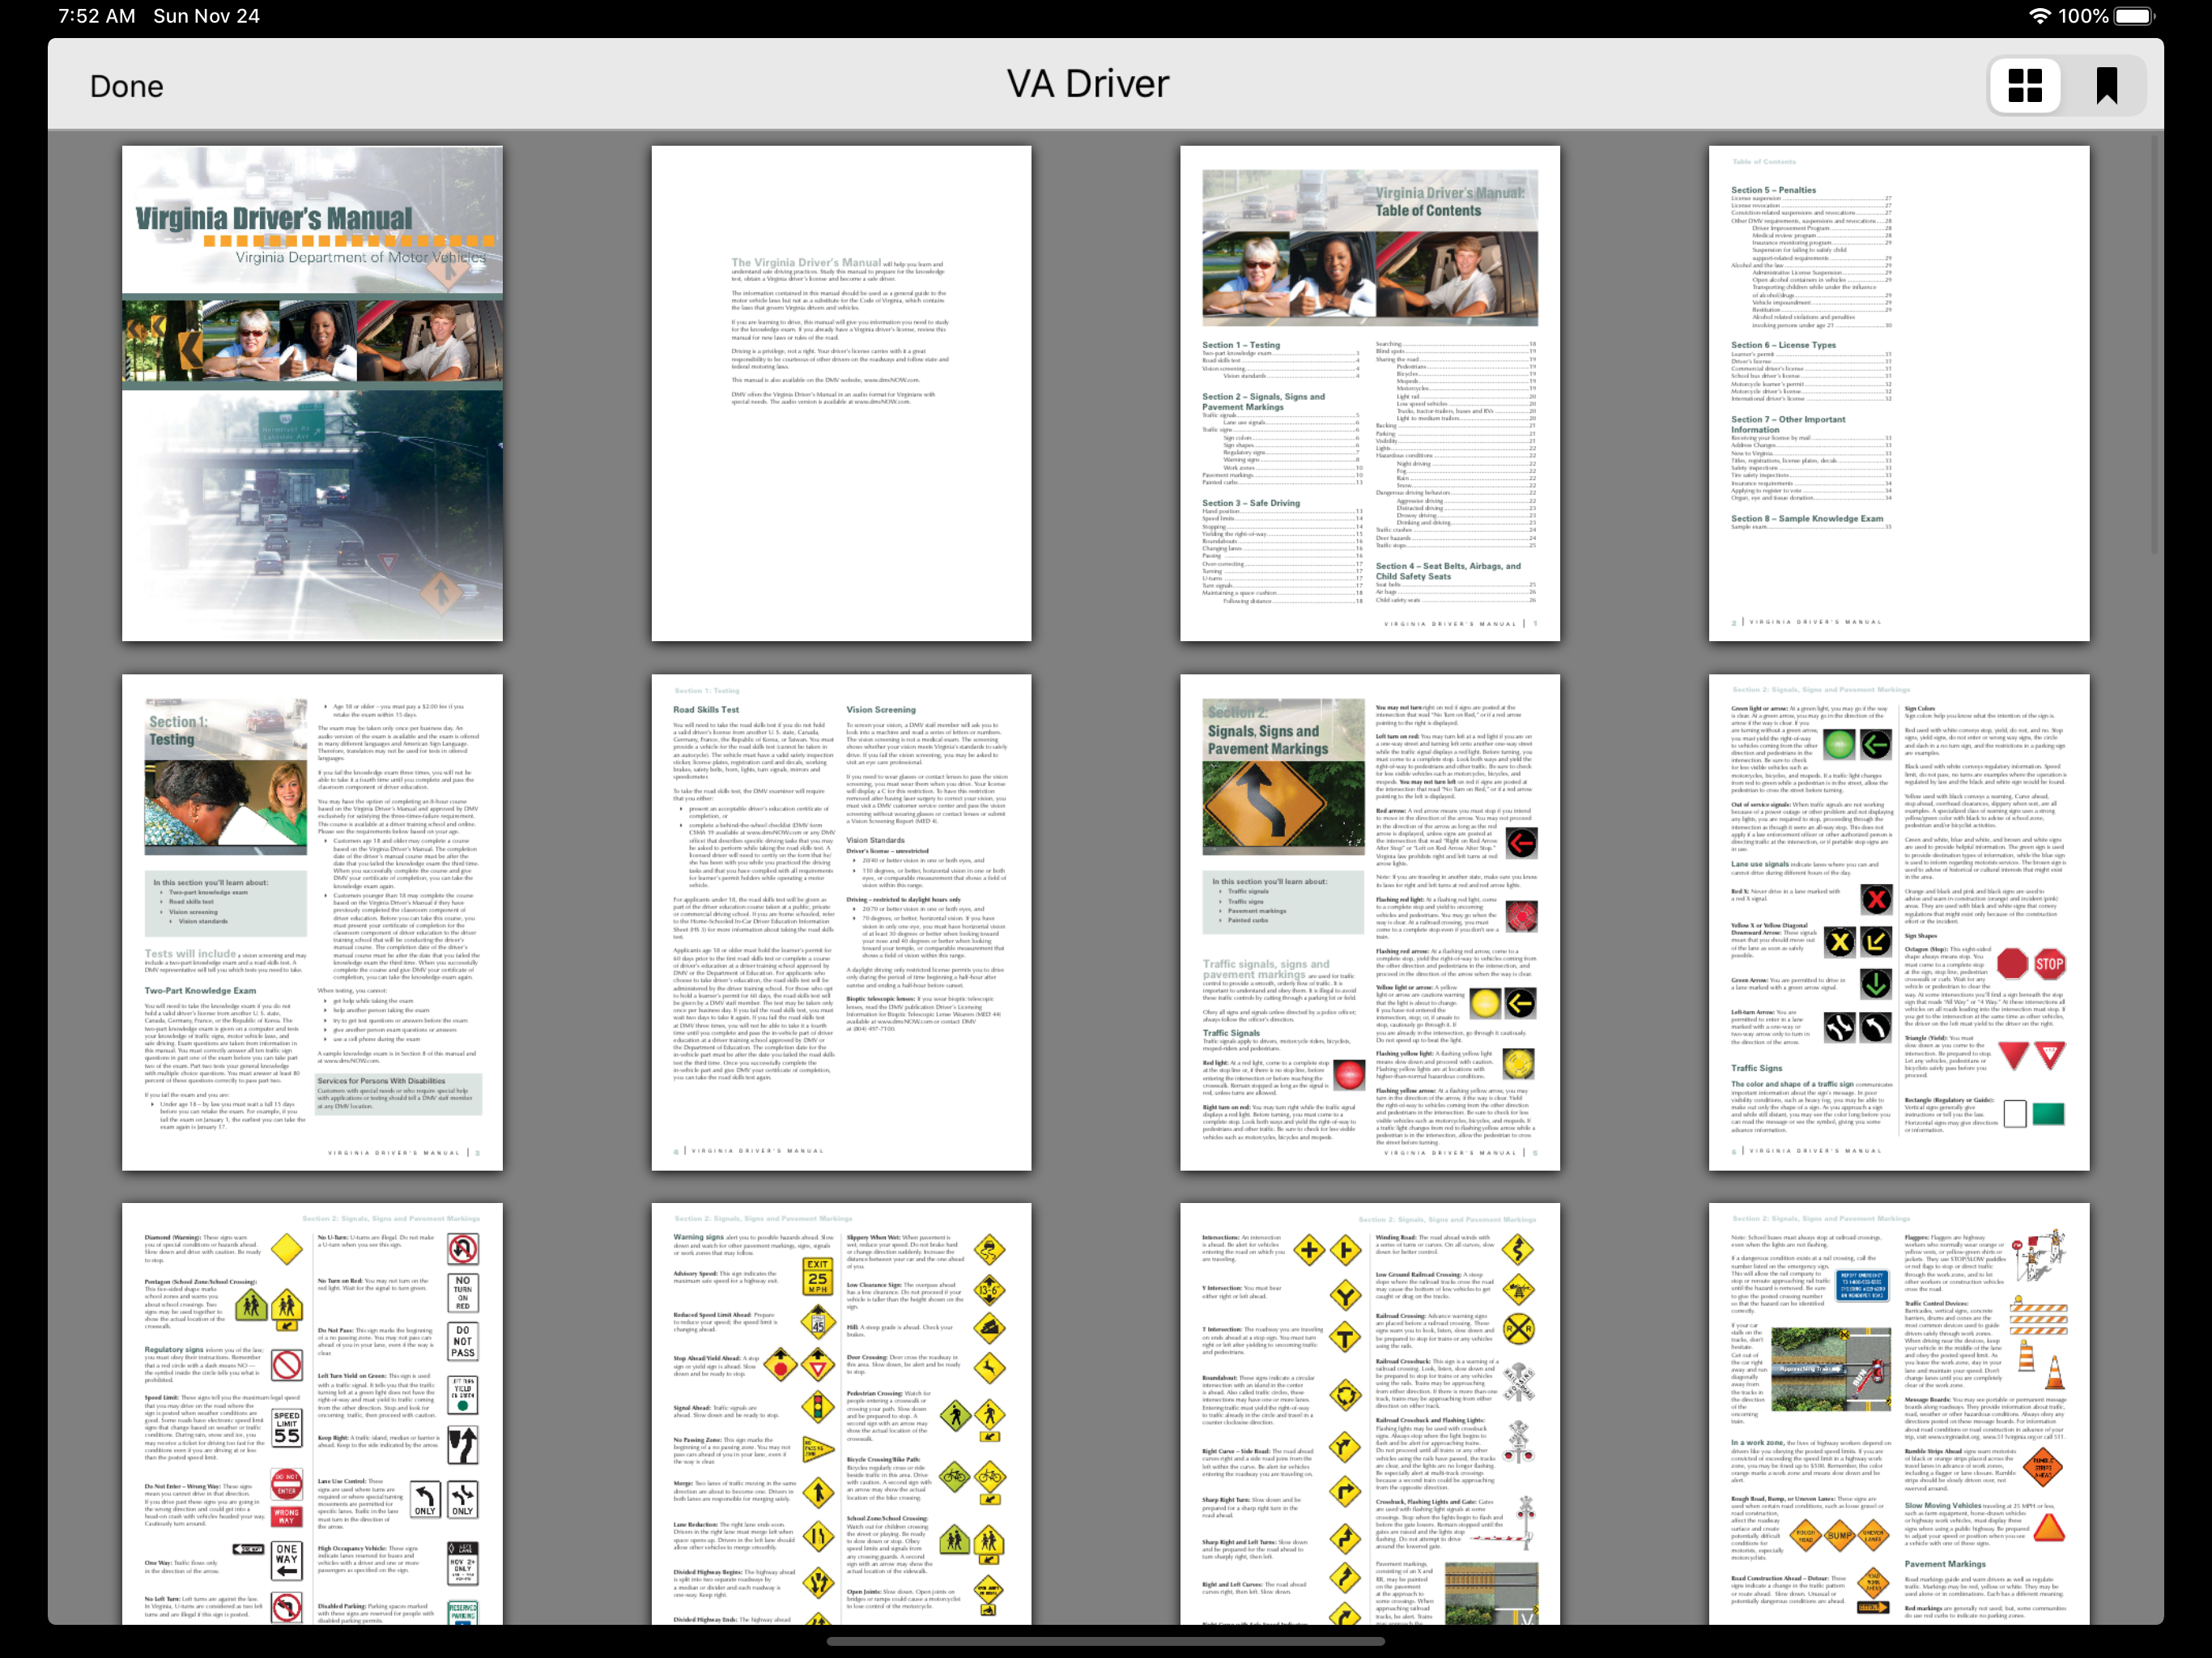Open Section 2 Signals, Signs and Pavement Markings page
The height and width of the screenshot is (1658, 2212).
tap(1370, 922)
